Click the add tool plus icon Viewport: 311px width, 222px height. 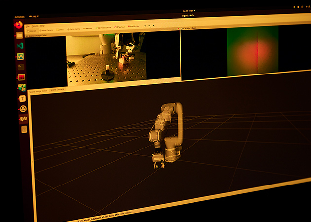[x=145, y=26]
